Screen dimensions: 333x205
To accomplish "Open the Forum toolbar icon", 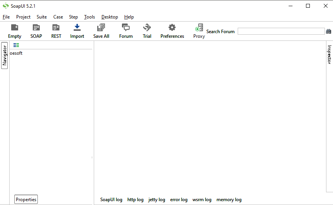I will [x=126, y=31].
